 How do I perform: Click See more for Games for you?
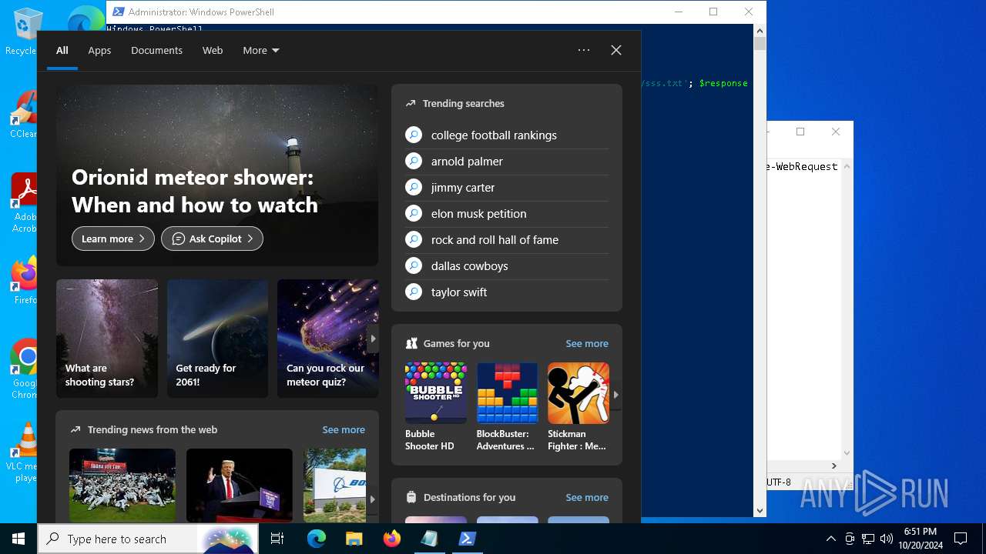tap(587, 344)
